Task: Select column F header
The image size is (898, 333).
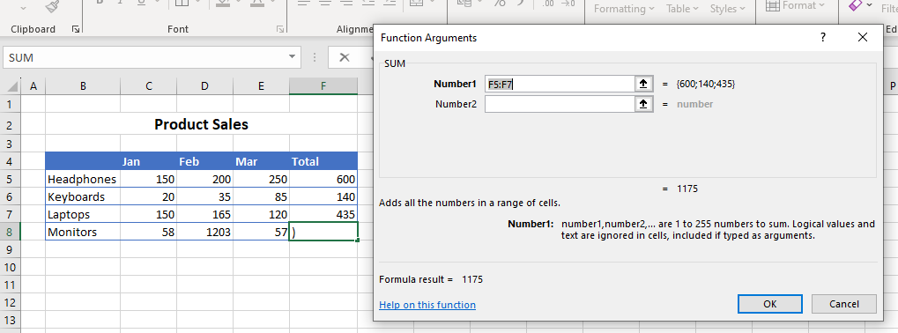Action: pyautogui.click(x=323, y=86)
